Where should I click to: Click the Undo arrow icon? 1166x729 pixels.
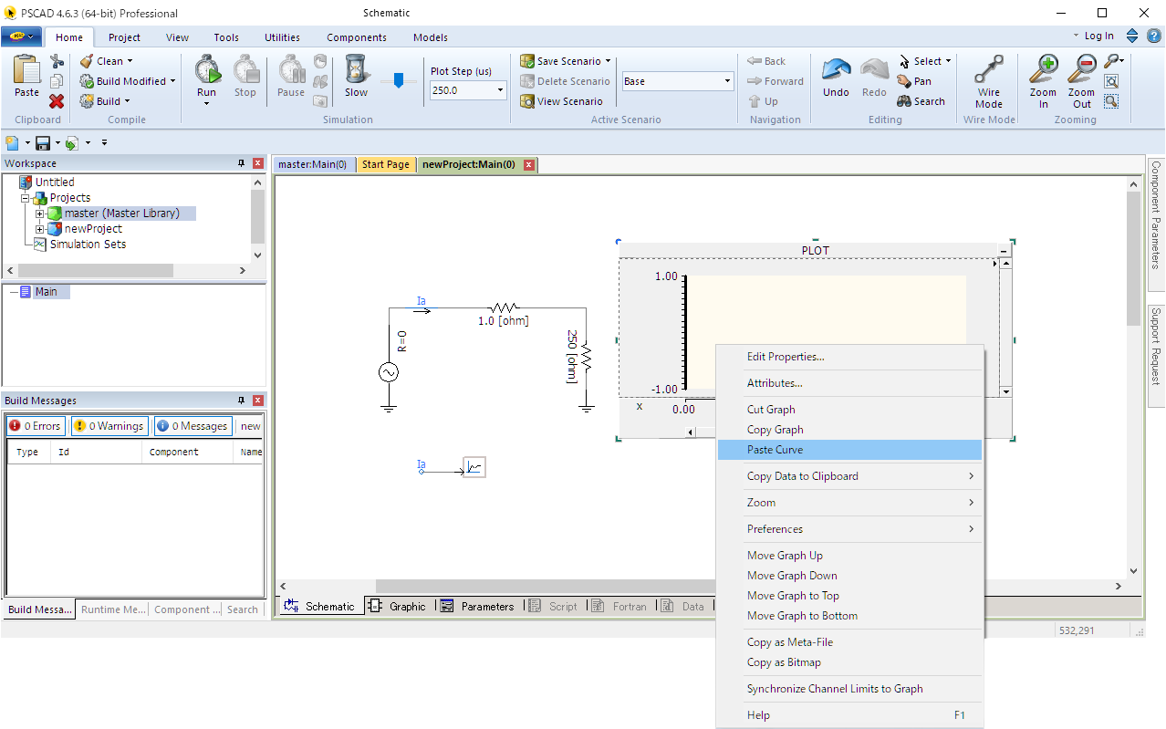point(836,70)
